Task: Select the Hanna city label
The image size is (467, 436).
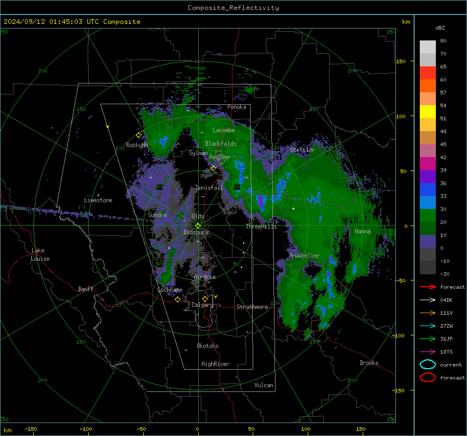Action: pyautogui.click(x=363, y=231)
